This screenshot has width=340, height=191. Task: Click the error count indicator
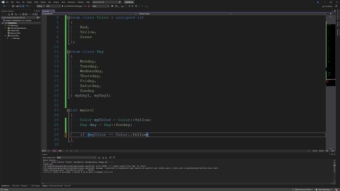[x=54, y=151]
